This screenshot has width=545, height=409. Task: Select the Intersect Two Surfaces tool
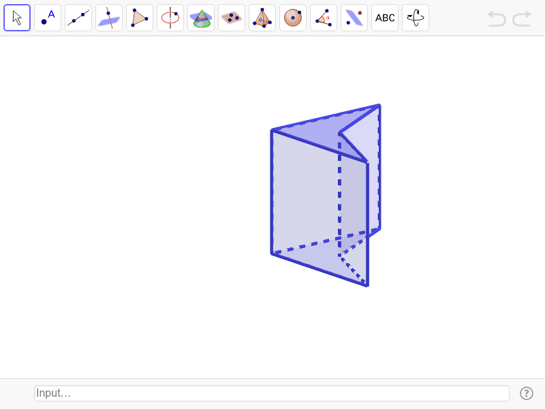[x=201, y=17]
